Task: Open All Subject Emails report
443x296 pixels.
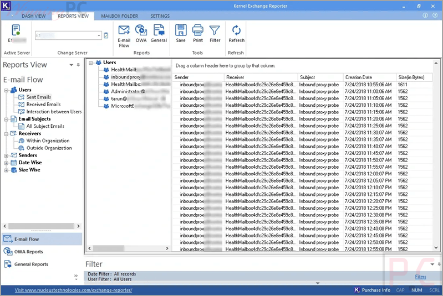Action: coord(45,126)
